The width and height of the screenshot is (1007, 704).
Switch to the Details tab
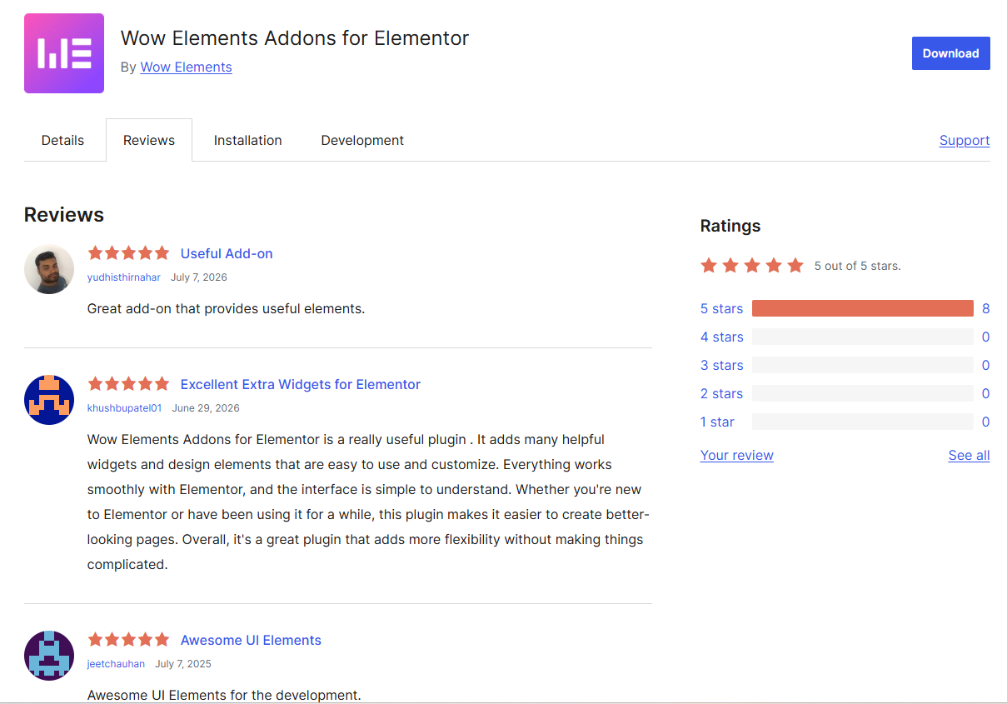[x=62, y=140]
